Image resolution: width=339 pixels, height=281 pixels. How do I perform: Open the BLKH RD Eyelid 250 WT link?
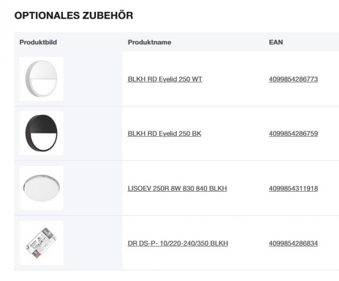click(x=165, y=78)
